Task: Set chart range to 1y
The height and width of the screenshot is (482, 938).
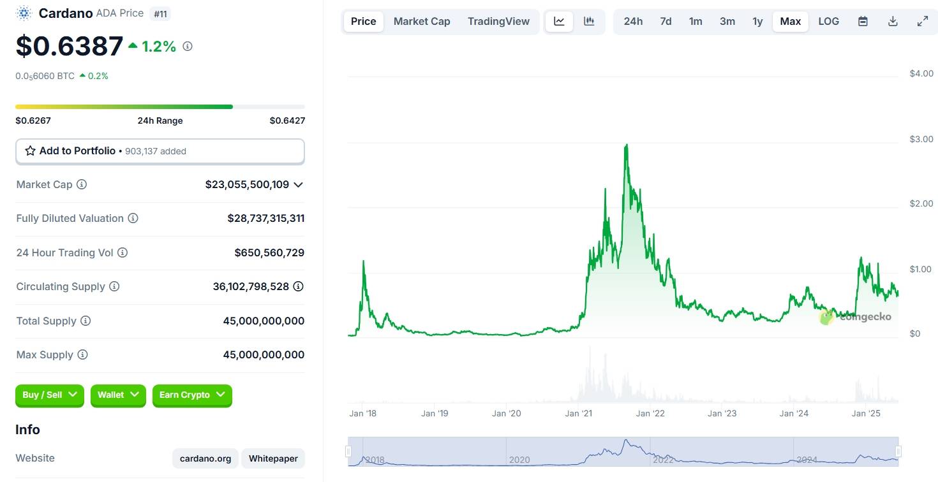Action: pos(757,21)
